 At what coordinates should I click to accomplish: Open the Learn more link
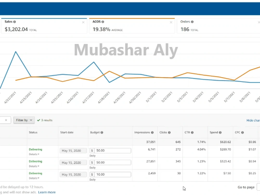(47, 192)
